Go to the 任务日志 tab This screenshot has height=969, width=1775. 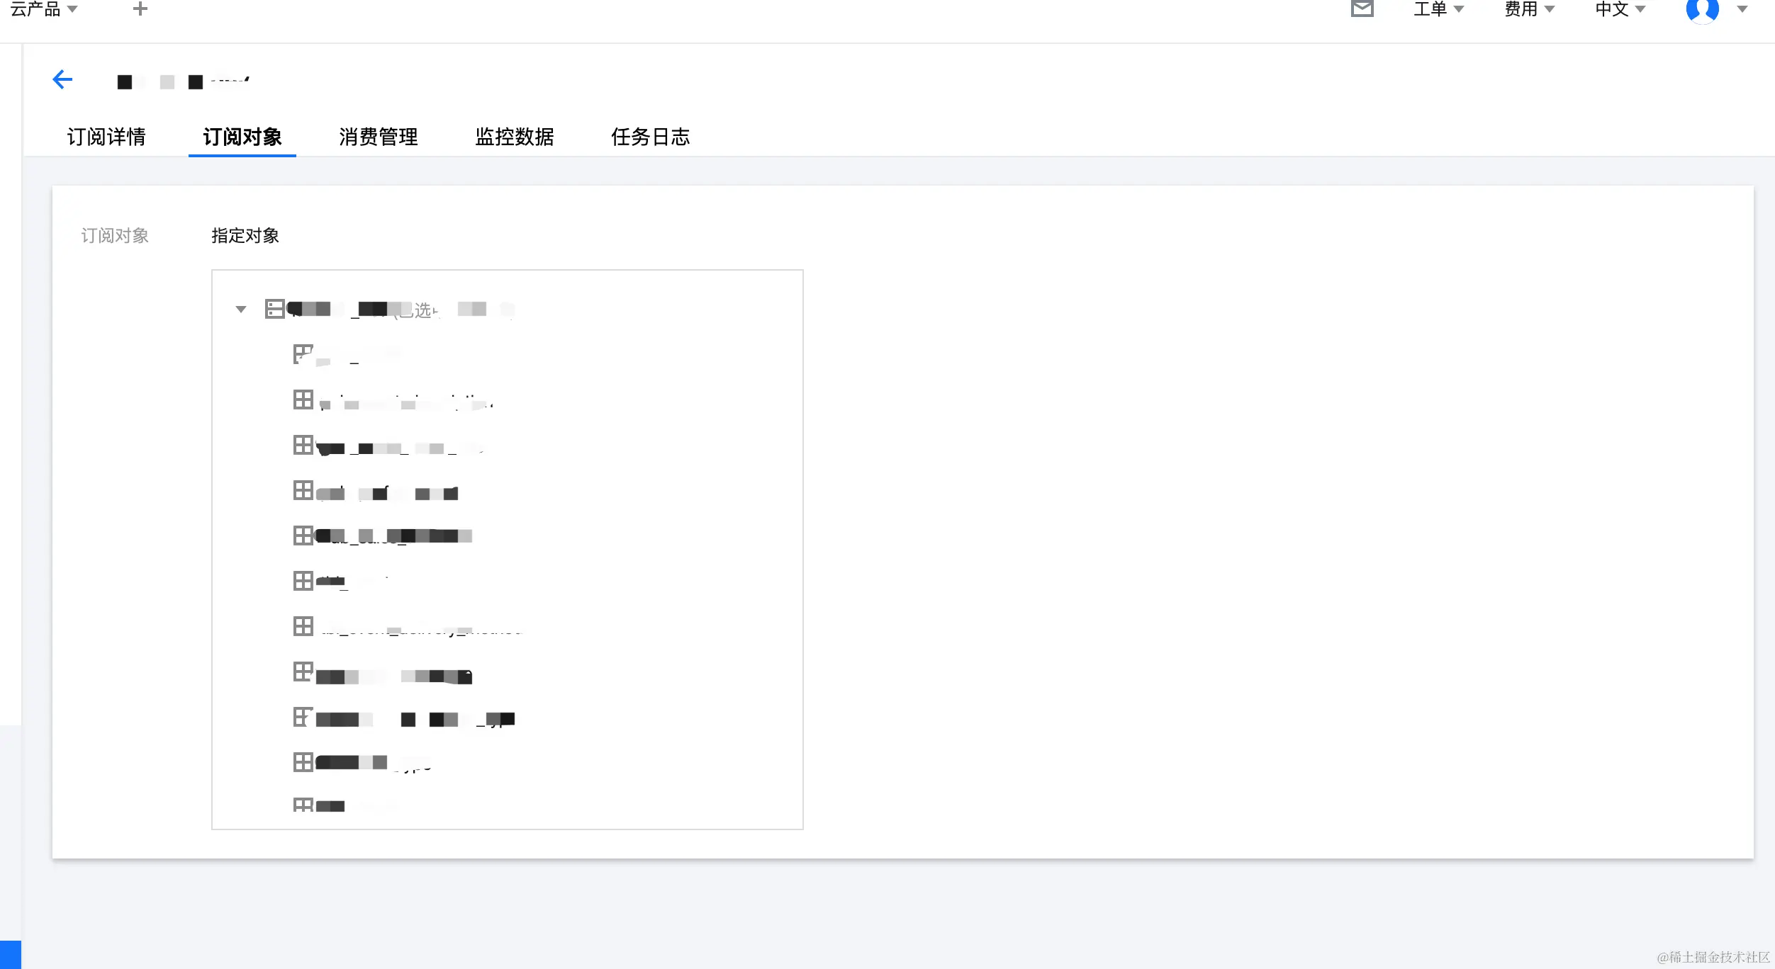coord(650,137)
